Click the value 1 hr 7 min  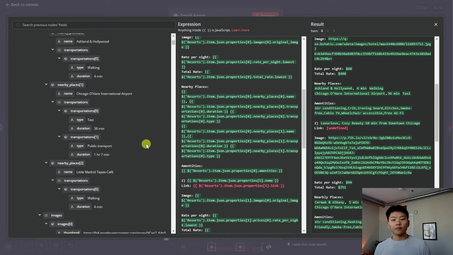(102, 154)
